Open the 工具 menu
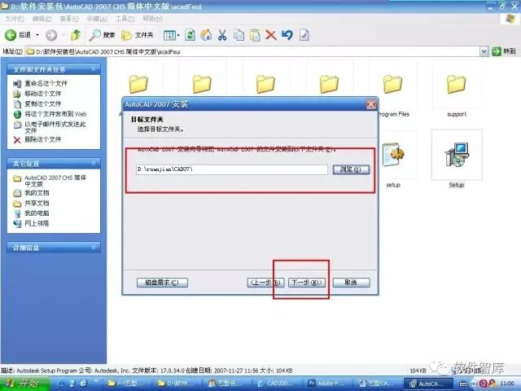The image size is (521, 391). coord(125,19)
